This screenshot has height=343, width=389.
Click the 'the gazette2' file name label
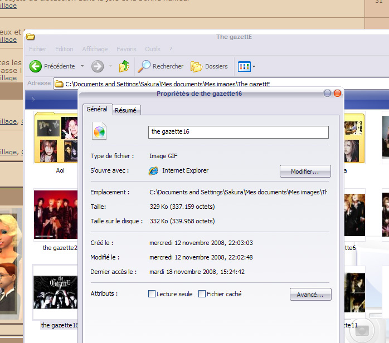(60, 248)
